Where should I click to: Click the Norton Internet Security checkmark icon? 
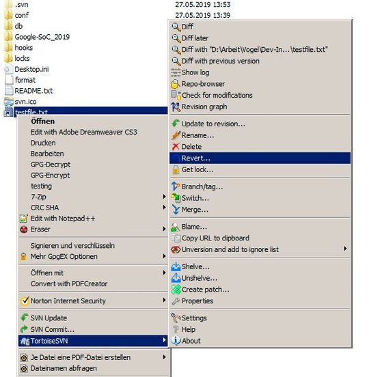[25, 301]
